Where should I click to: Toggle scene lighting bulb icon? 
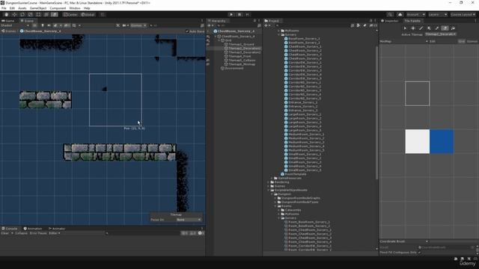tap(43, 25)
